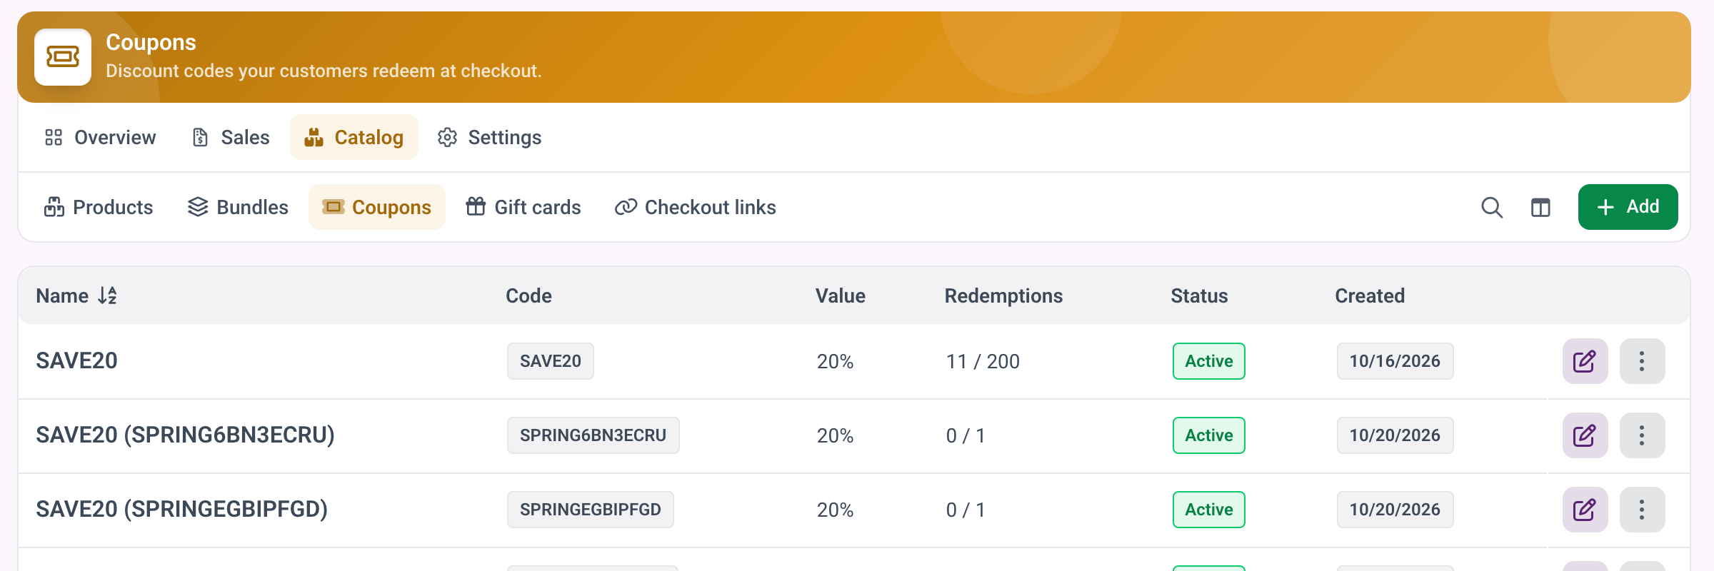1714x571 pixels.
Task: Edit the SAVE20 coupon
Action: pos(1585,361)
